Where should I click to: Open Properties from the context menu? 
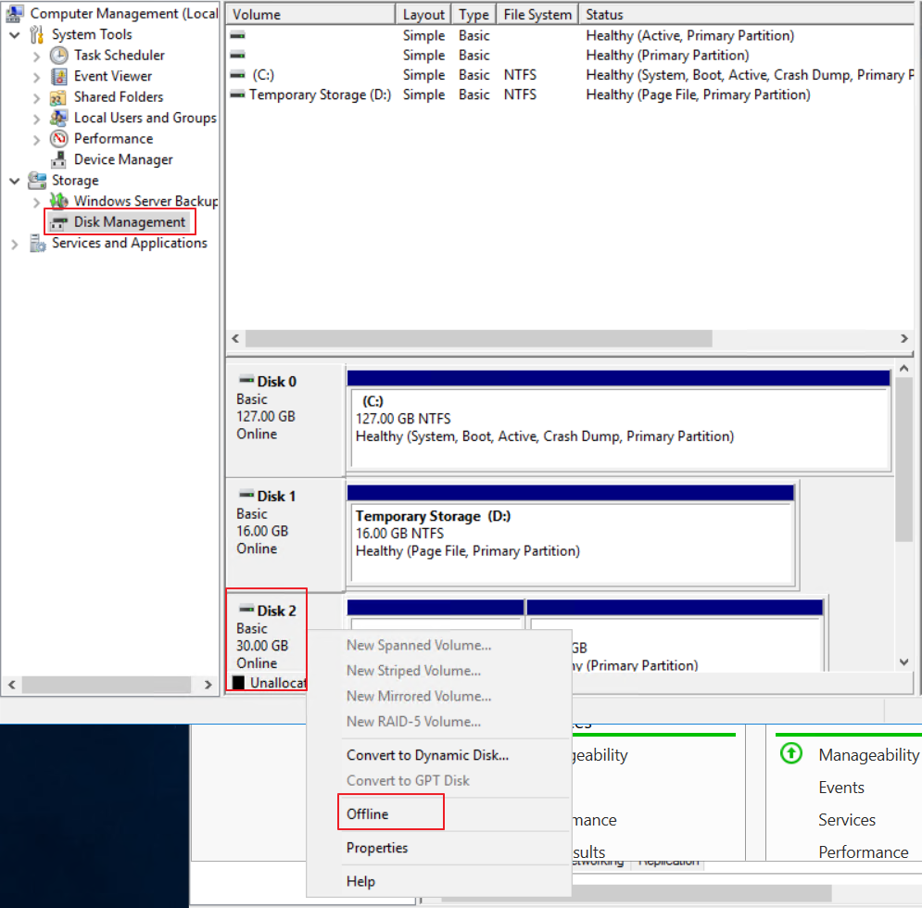pos(377,848)
